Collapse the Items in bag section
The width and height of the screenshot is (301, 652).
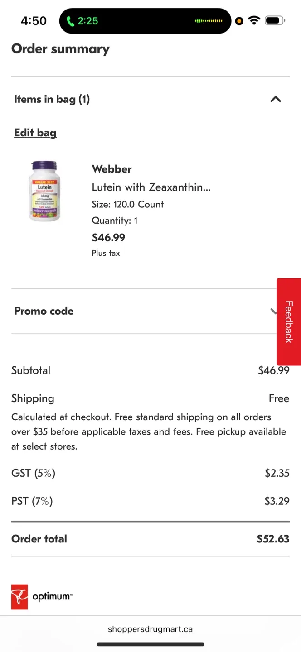[x=276, y=99]
